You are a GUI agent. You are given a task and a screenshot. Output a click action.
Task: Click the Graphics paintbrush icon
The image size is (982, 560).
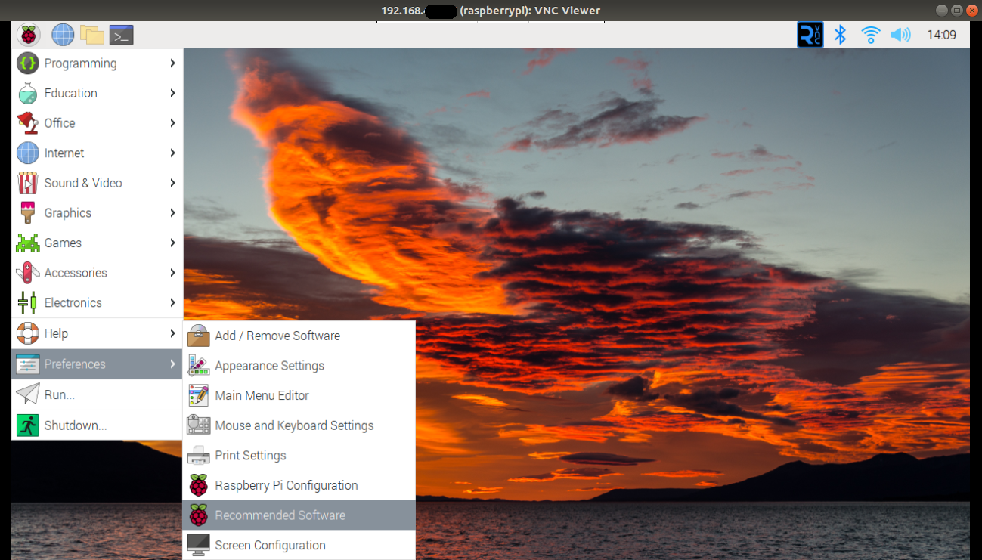point(28,213)
